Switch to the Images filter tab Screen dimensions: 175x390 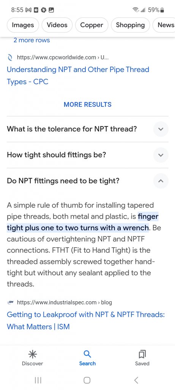click(x=23, y=25)
